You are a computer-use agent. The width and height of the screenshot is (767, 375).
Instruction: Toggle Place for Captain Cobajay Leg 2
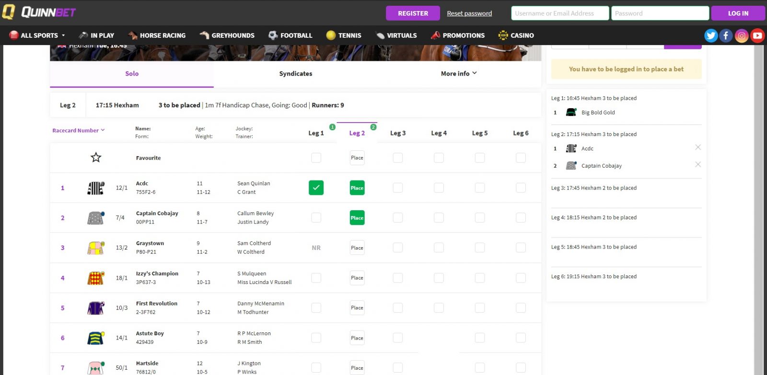pos(357,218)
